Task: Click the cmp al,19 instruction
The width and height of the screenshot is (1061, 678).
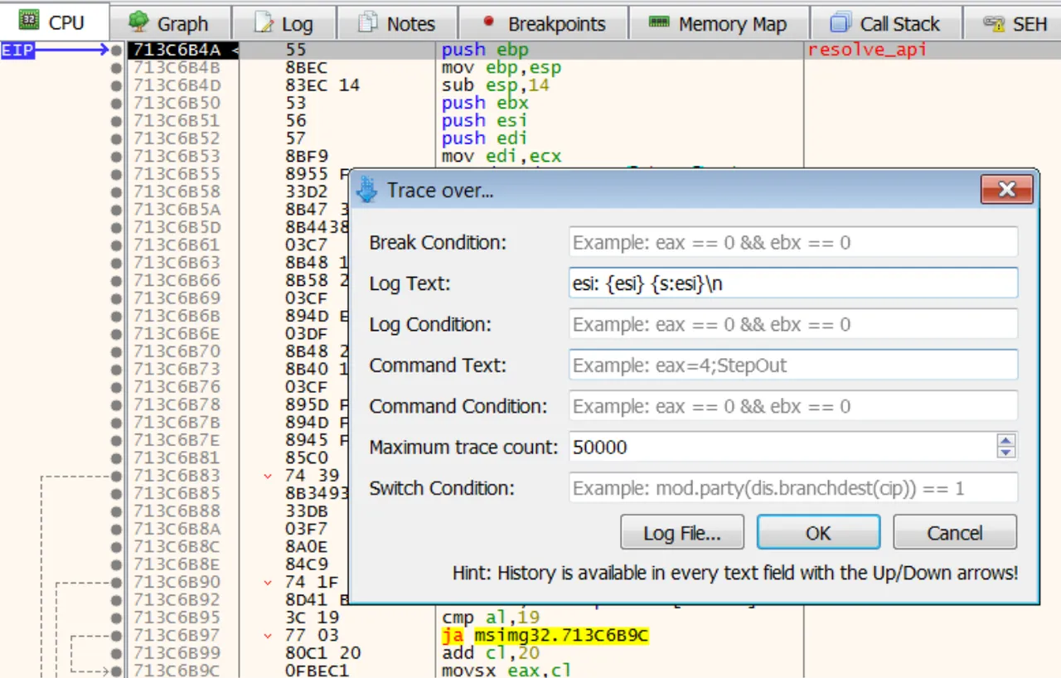Action: 491,617
